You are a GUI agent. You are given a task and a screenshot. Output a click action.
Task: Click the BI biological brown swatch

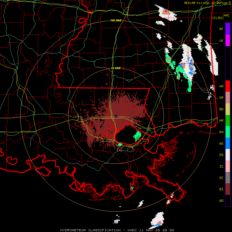coord(228,189)
